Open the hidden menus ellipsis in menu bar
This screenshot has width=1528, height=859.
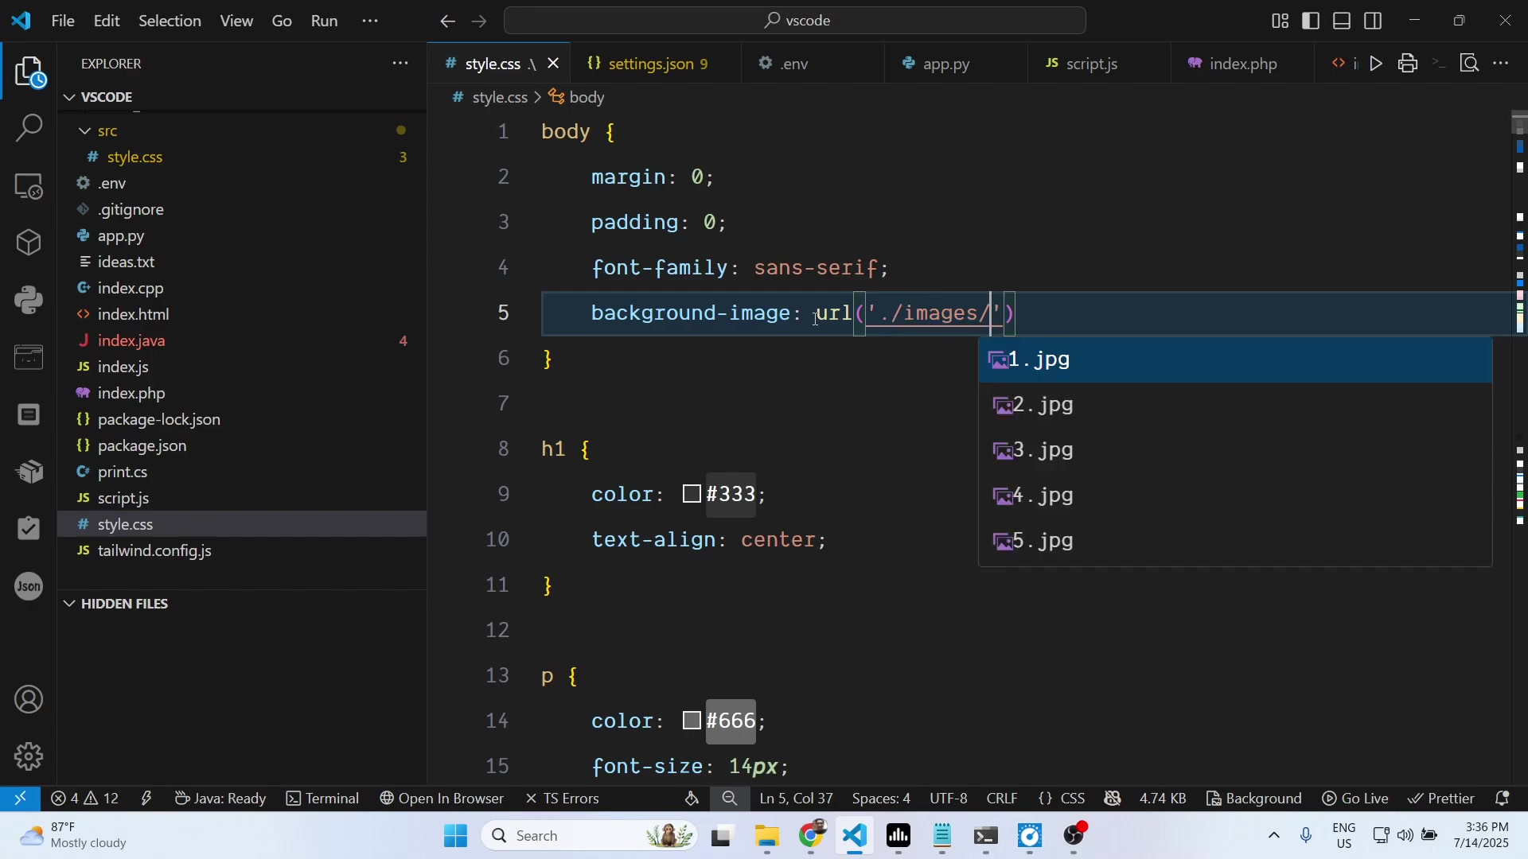point(370,21)
